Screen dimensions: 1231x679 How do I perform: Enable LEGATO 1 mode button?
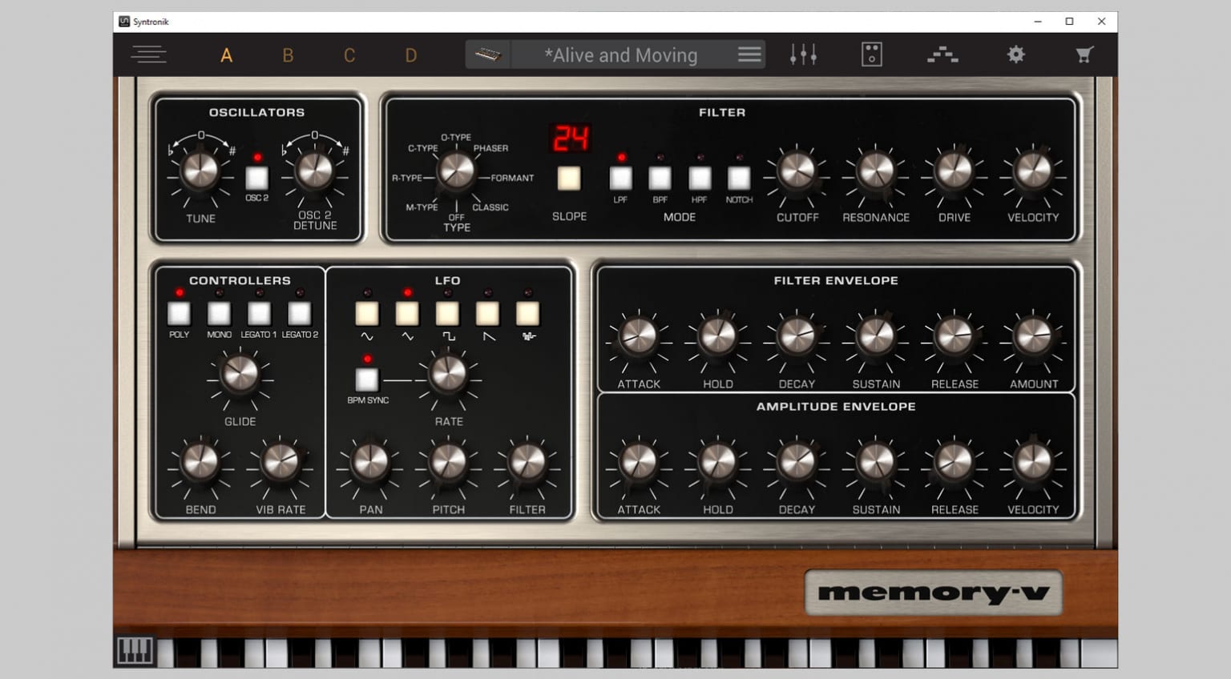click(259, 313)
